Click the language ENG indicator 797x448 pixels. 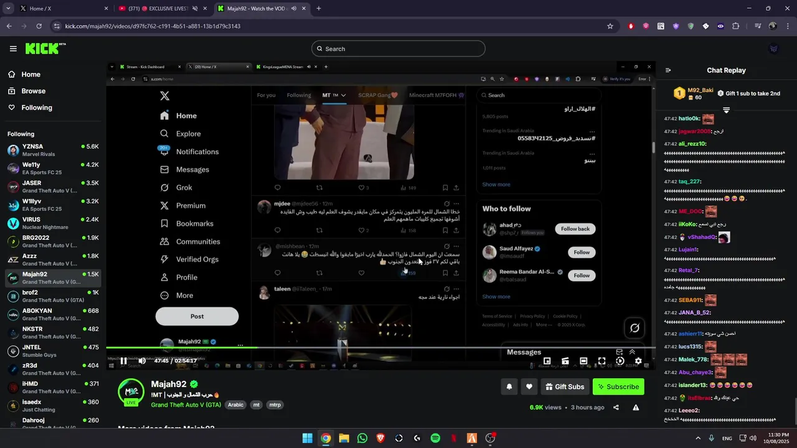[727, 438]
